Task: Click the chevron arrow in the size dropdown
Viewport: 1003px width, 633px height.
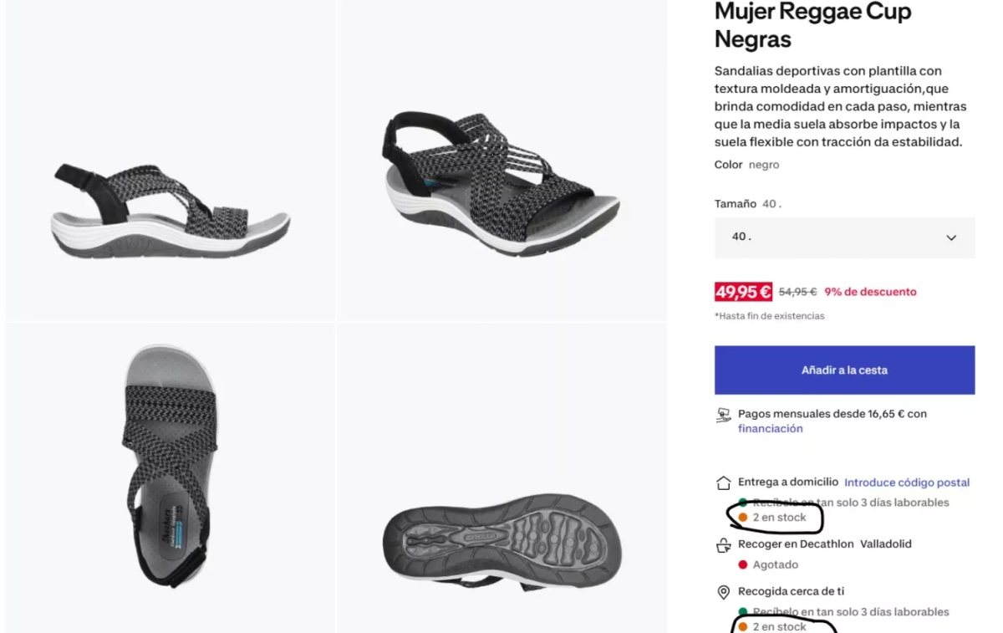Action: (x=951, y=238)
